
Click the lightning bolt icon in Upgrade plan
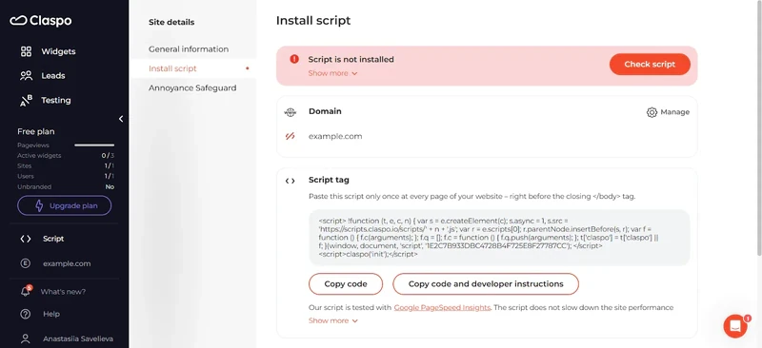click(x=39, y=205)
